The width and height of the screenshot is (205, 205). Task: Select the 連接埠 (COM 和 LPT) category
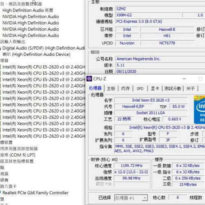point(18,155)
